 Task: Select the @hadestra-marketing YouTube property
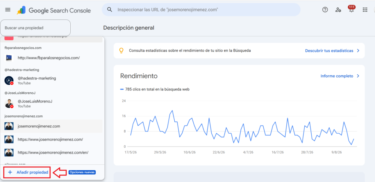[x=51, y=80]
